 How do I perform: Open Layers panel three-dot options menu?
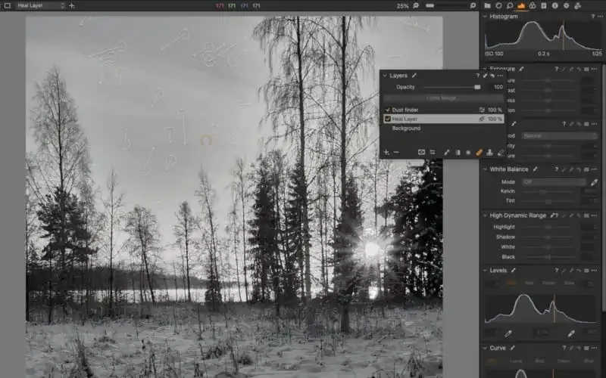click(500, 76)
